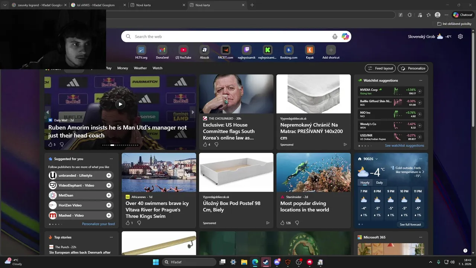This screenshot has height=268, width=476.
Task: Click the Personalize button
Action: pyautogui.click(x=413, y=68)
